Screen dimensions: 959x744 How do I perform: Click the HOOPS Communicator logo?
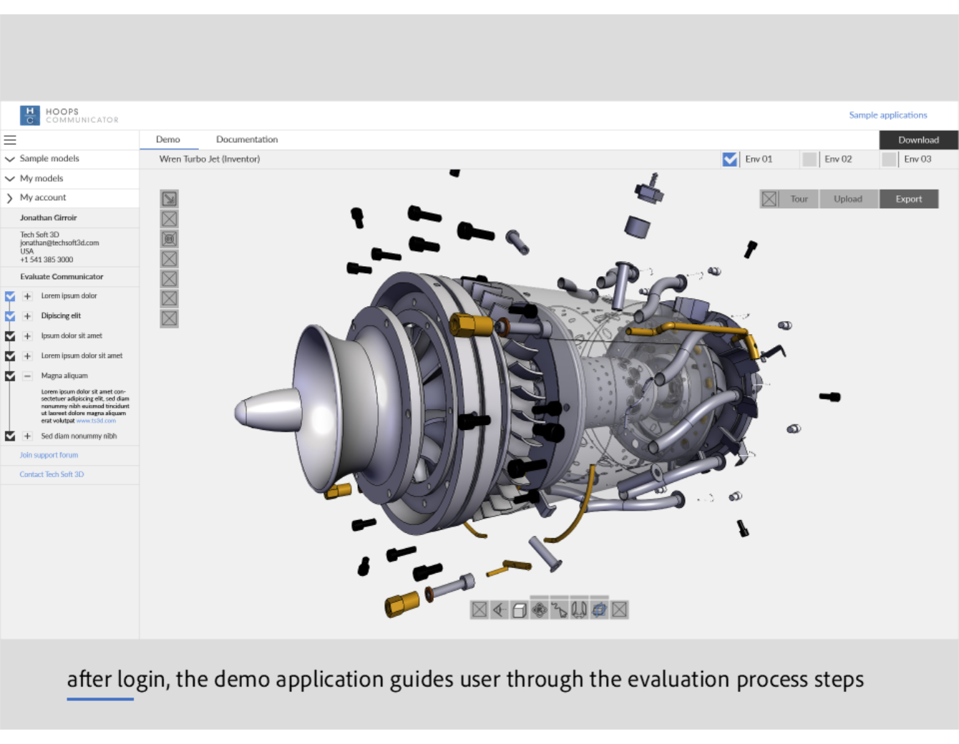point(69,115)
